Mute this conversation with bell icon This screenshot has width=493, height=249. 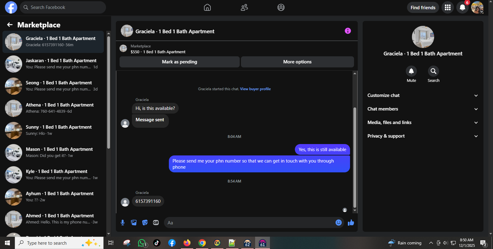point(411,71)
